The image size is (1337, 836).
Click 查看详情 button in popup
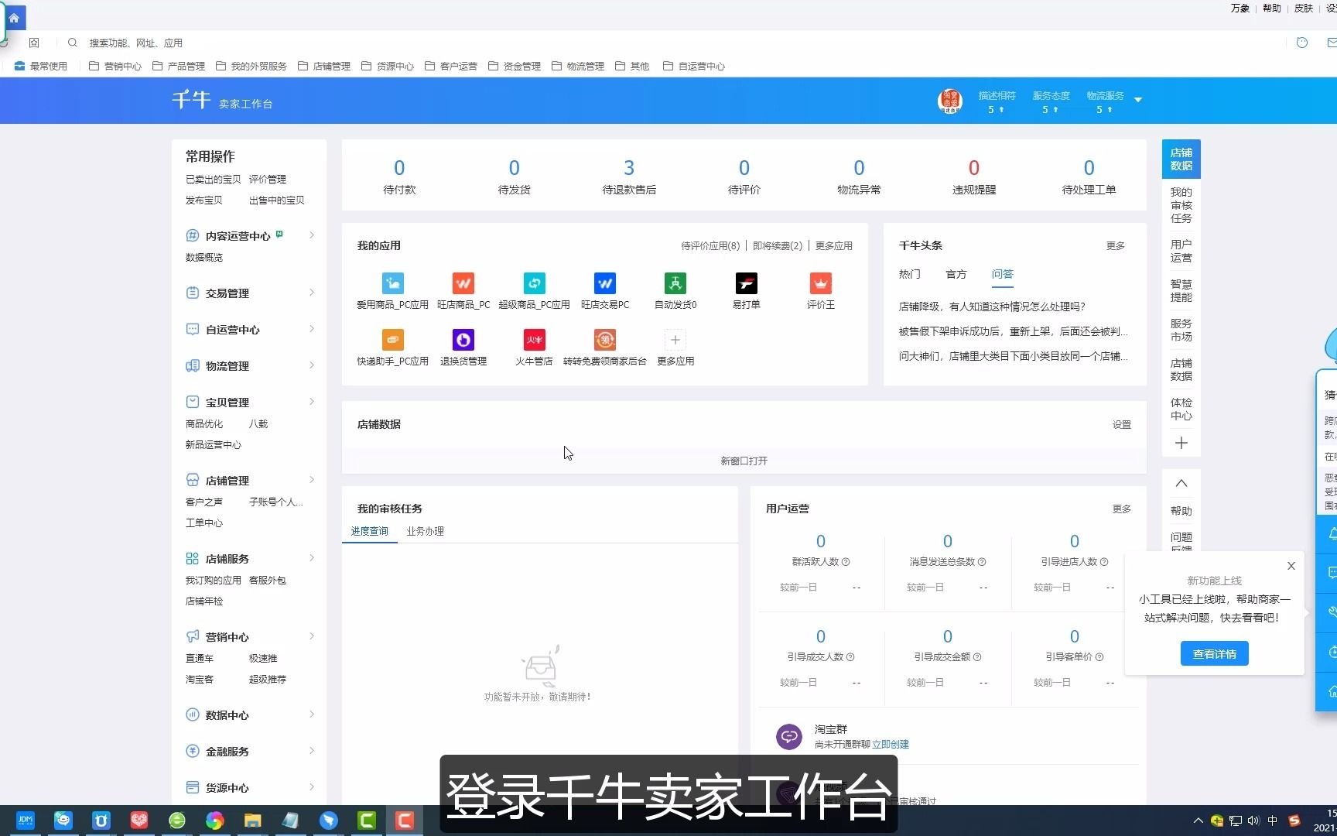coord(1214,654)
